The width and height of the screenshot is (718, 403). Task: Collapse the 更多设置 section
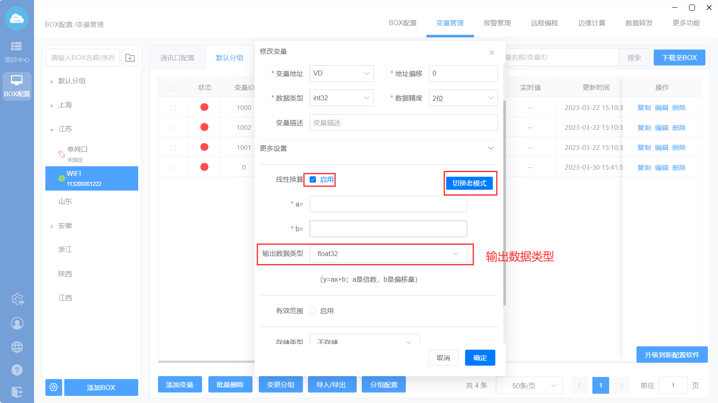(490, 149)
